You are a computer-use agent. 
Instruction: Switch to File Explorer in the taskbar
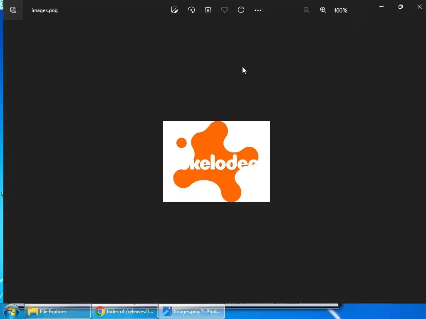[x=57, y=312]
